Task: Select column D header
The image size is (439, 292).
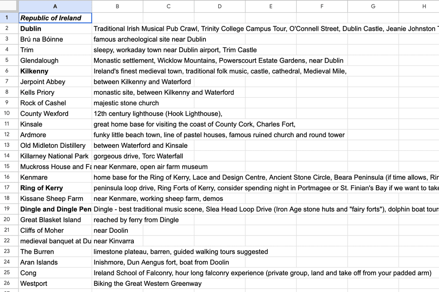Action: pyautogui.click(x=220, y=6)
